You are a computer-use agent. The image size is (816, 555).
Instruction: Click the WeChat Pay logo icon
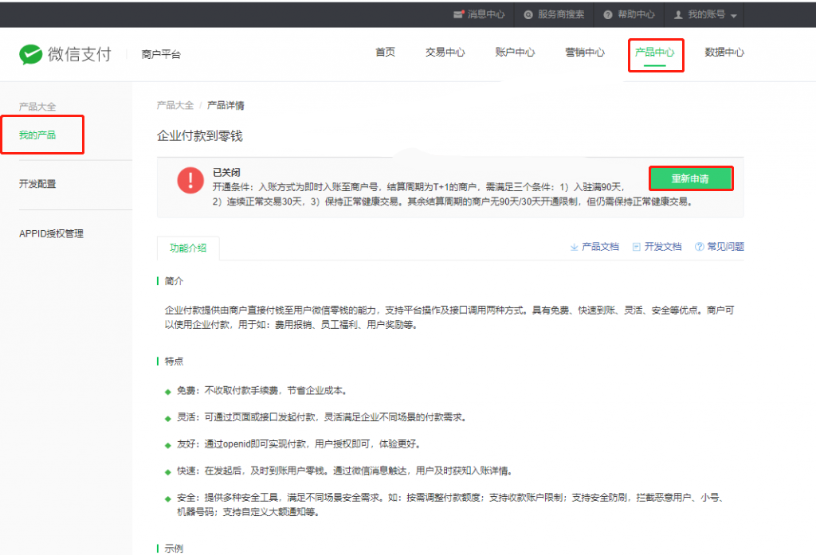[30, 54]
